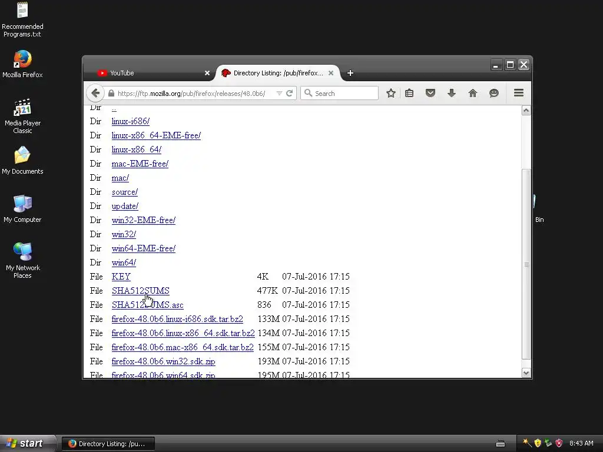This screenshot has width=603, height=452.
Task: Show bookmarks list icon in toolbar
Action: (x=409, y=93)
